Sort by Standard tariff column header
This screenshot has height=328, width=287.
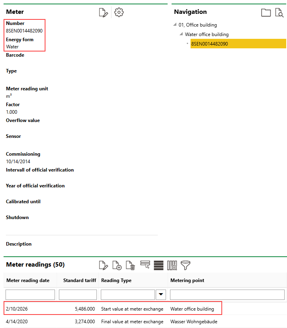tap(79, 280)
